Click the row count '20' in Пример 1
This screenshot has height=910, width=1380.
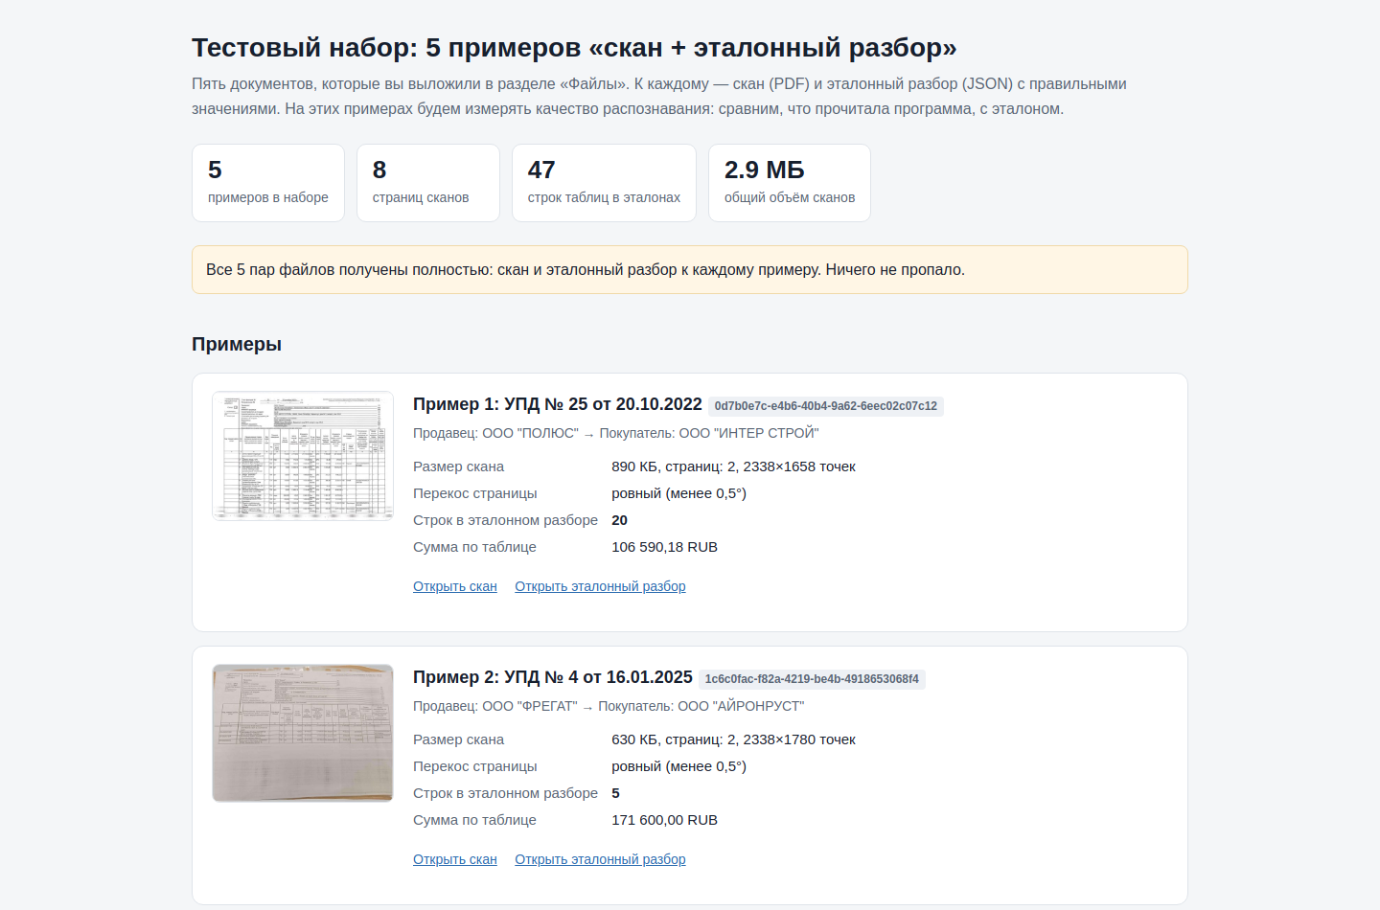pyautogui.click(x=620, y=520)
